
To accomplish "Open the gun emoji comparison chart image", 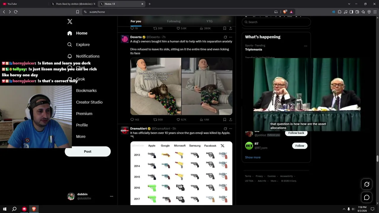I will coord(181,173).
